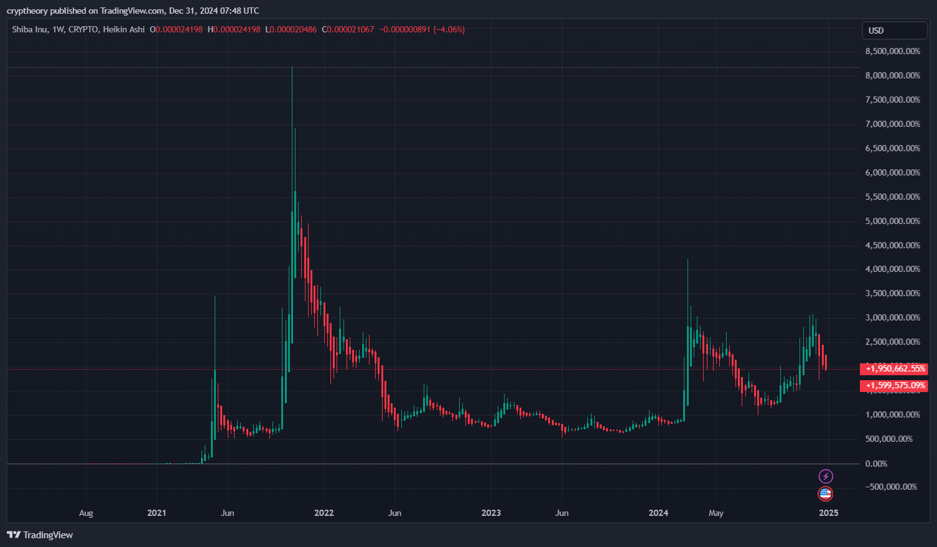Image resolution: width=937 pixels, height=547 pixels.
Task: Click the 2022 time axis label
Action: [x=324, y=513]
